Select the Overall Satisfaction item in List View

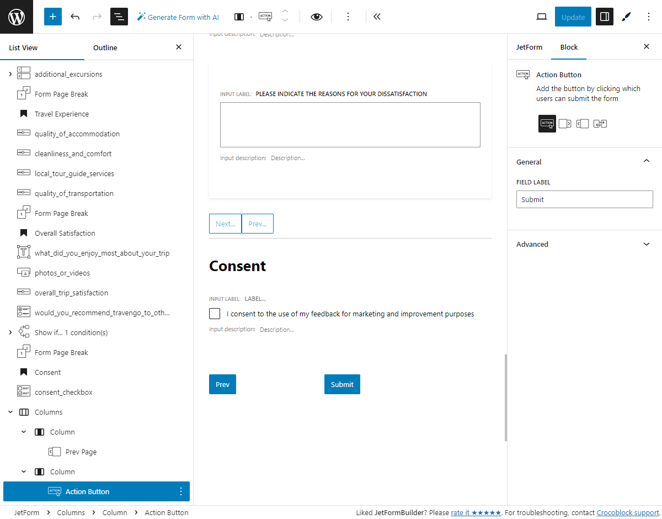66,232
